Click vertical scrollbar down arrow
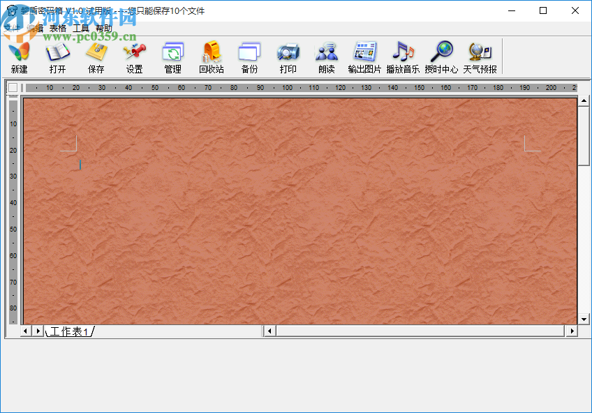Viewport: 592px width, 413px height. click(584, 319)
